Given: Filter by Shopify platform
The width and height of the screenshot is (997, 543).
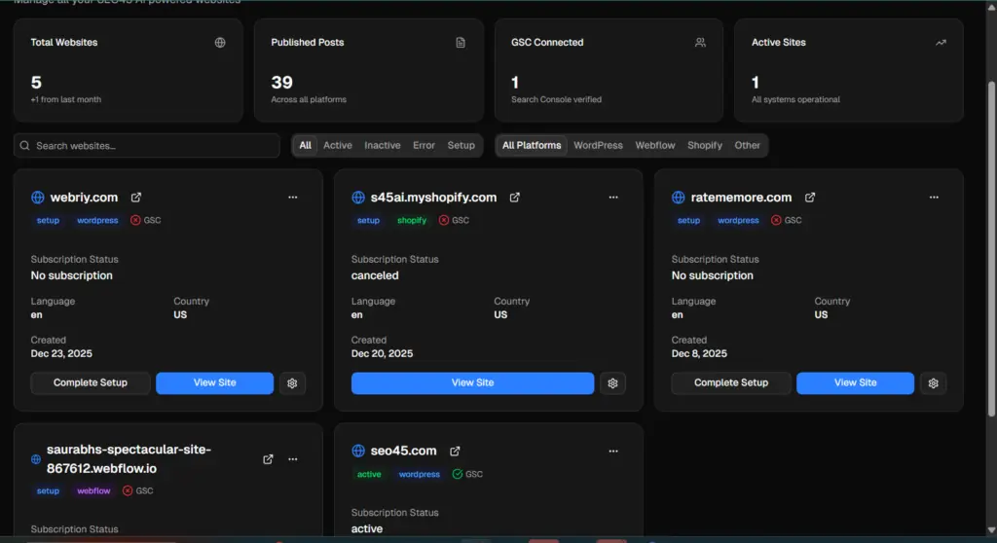Looking at the screenshot, I should point(705,146).
